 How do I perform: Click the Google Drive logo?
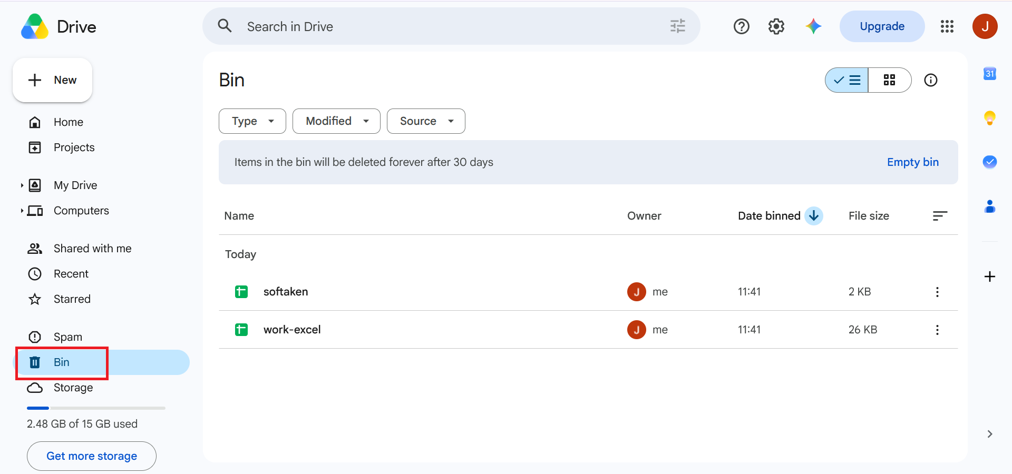coord(34,26)
